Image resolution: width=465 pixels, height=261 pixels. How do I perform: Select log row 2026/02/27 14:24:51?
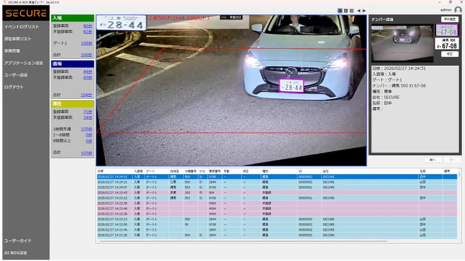click(x=277, y=177)
